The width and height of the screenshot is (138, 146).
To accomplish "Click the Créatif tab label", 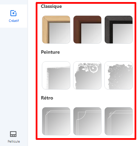I will 14,21.
